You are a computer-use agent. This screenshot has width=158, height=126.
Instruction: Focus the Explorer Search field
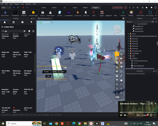tap(139, 22)
